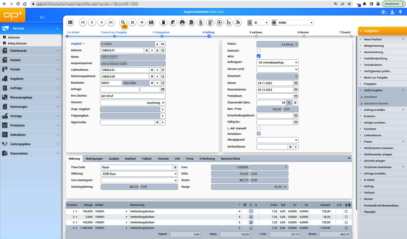Save the current document
Viewport: 407px width, 239px height.
[x=151, y=22]
